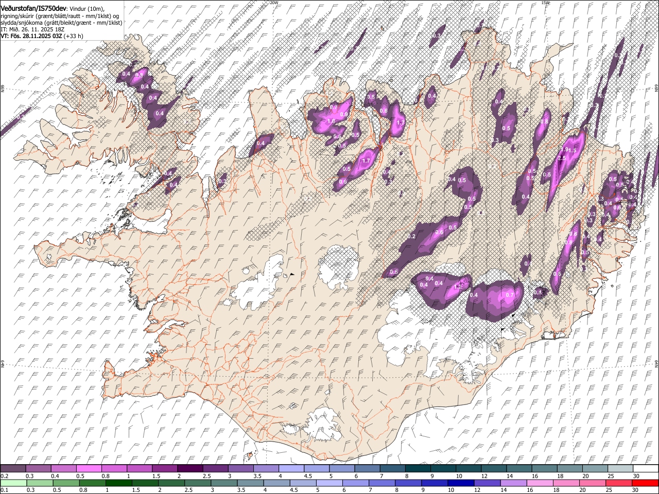Click the snow legend swatch between 4 and 4.5
This screenshot has height=494, width=659.
tap(291, 469)
